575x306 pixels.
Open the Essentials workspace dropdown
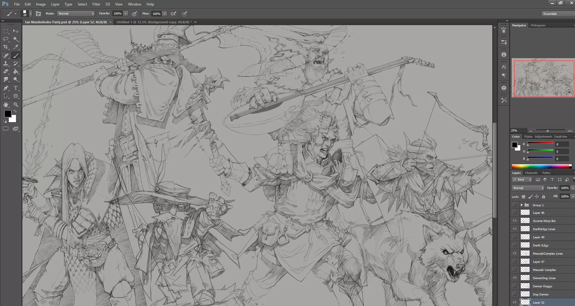coord(557,14)
